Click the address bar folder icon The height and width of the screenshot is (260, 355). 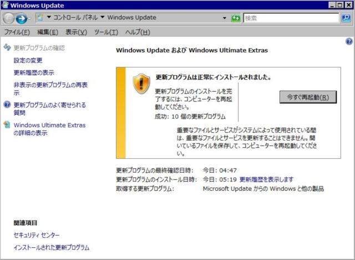click(x=40, y=18)
